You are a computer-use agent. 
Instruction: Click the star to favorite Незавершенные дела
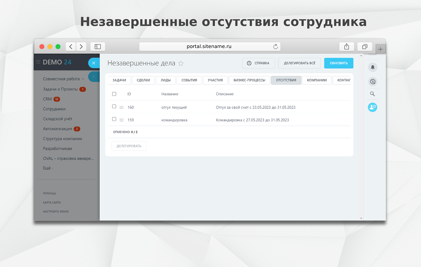[x=181, y=63]
